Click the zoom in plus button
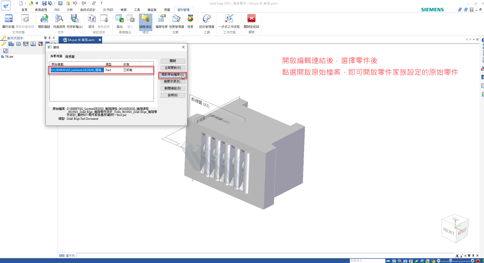This screenshot has width=484, height=263. pos(473,261)
